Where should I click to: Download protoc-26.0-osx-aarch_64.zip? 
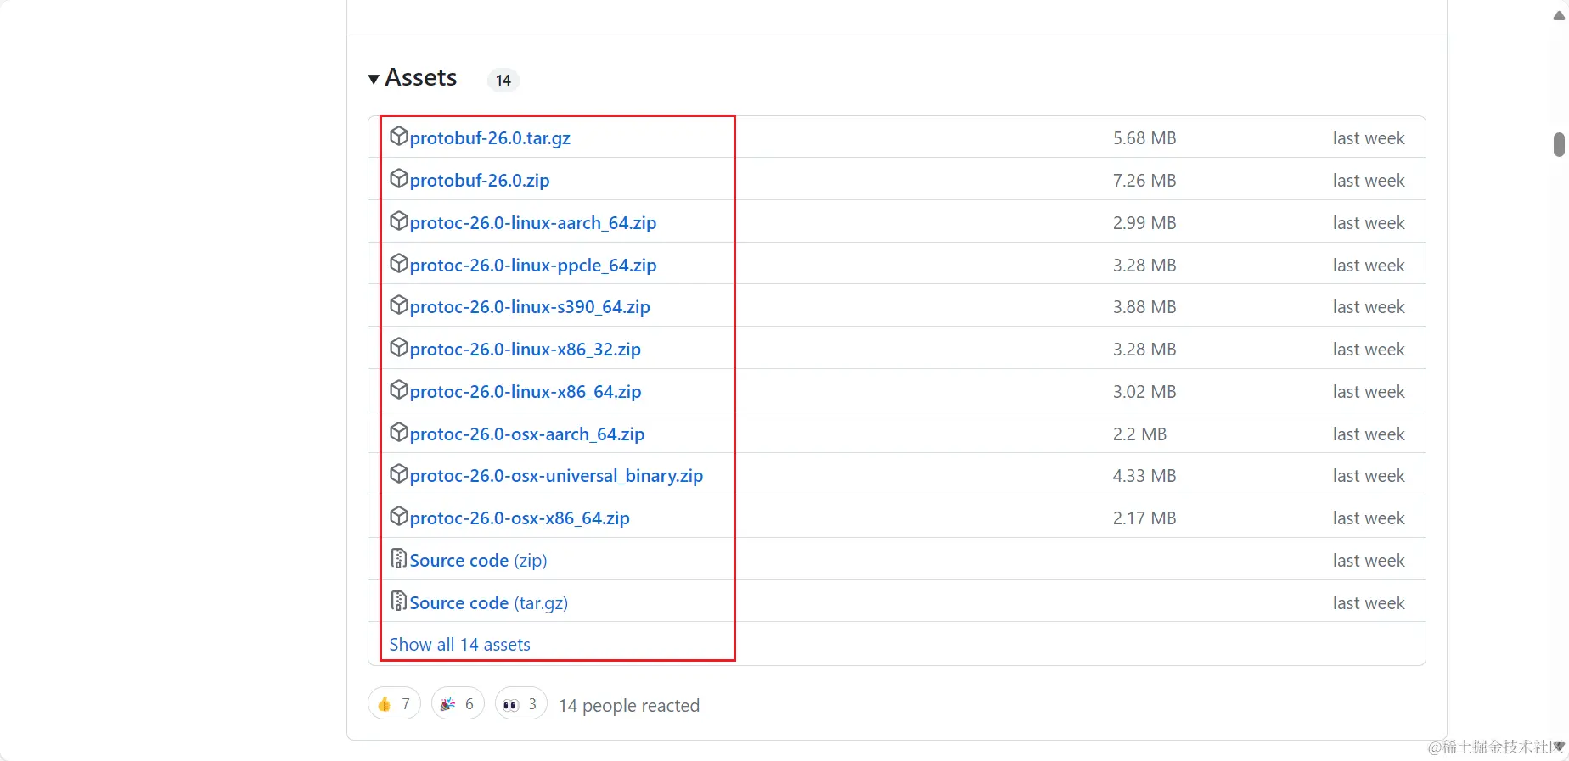[x=527, y=434]
